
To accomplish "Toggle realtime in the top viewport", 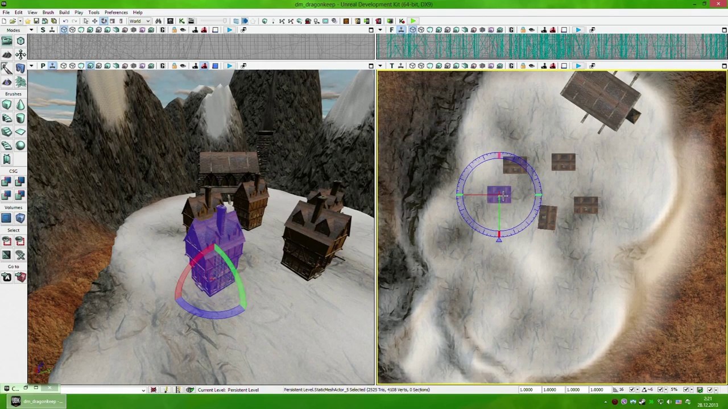I will (x=401, y=66).
